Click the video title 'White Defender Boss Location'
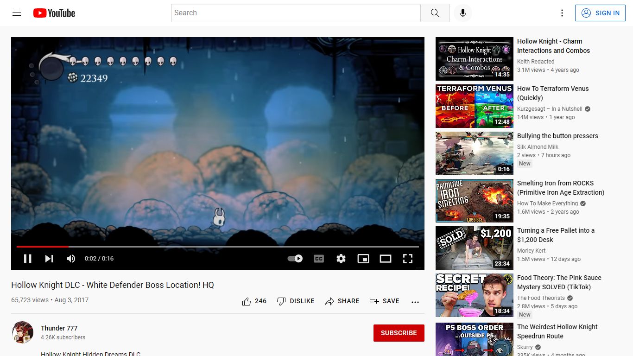The image size is (633, 356). (x=113, y=285)
